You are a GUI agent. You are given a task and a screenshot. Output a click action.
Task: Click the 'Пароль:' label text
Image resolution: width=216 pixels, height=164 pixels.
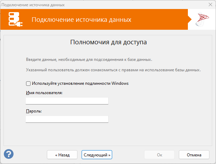34,111
